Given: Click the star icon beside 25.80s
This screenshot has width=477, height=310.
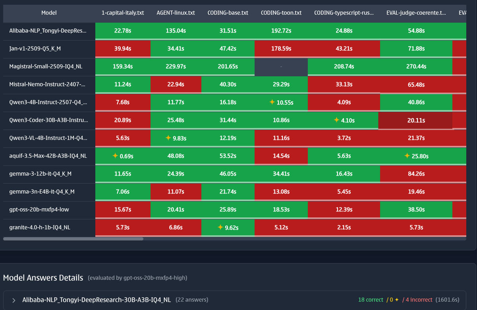Looking at the screenshot, I should click(407, 156).
